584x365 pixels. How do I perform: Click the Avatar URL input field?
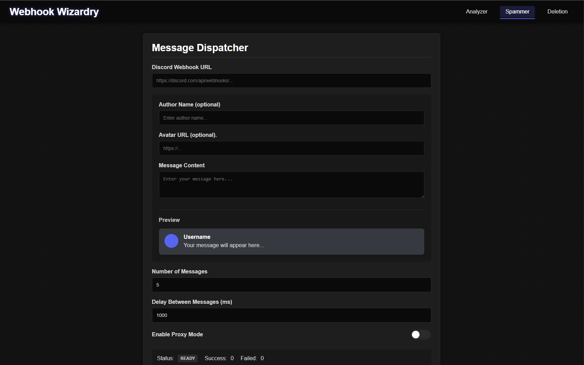(291, 148)
